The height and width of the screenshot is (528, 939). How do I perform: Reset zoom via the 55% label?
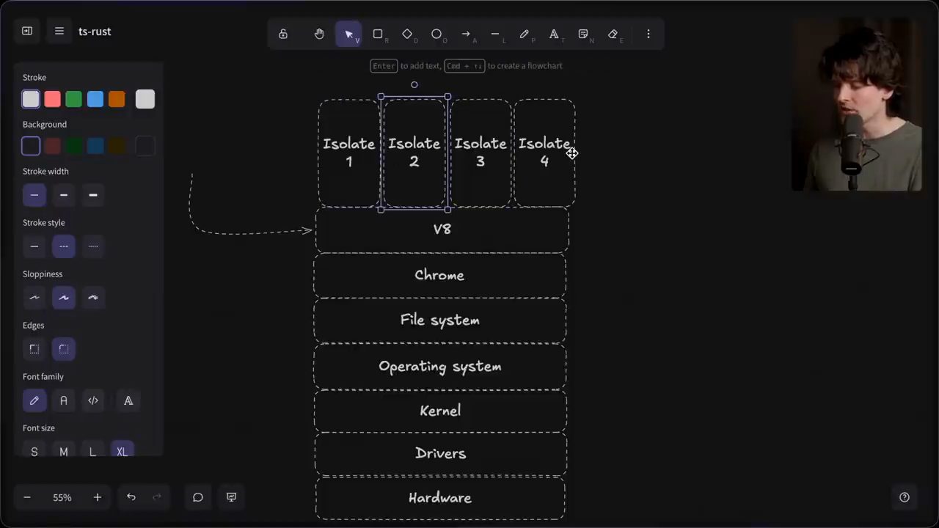click(62, 497)
